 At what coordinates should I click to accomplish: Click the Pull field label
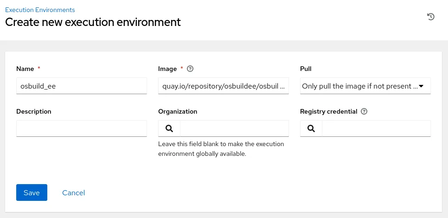(x=306, y=69)
